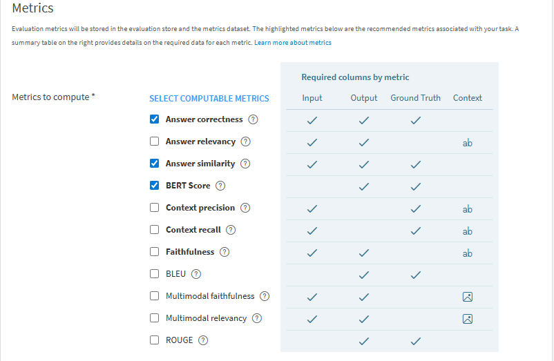The image size is (554, 361).
Task: Open help icon next to Answer relevancy
Action: pyautogui.click(x=245, y=142)
